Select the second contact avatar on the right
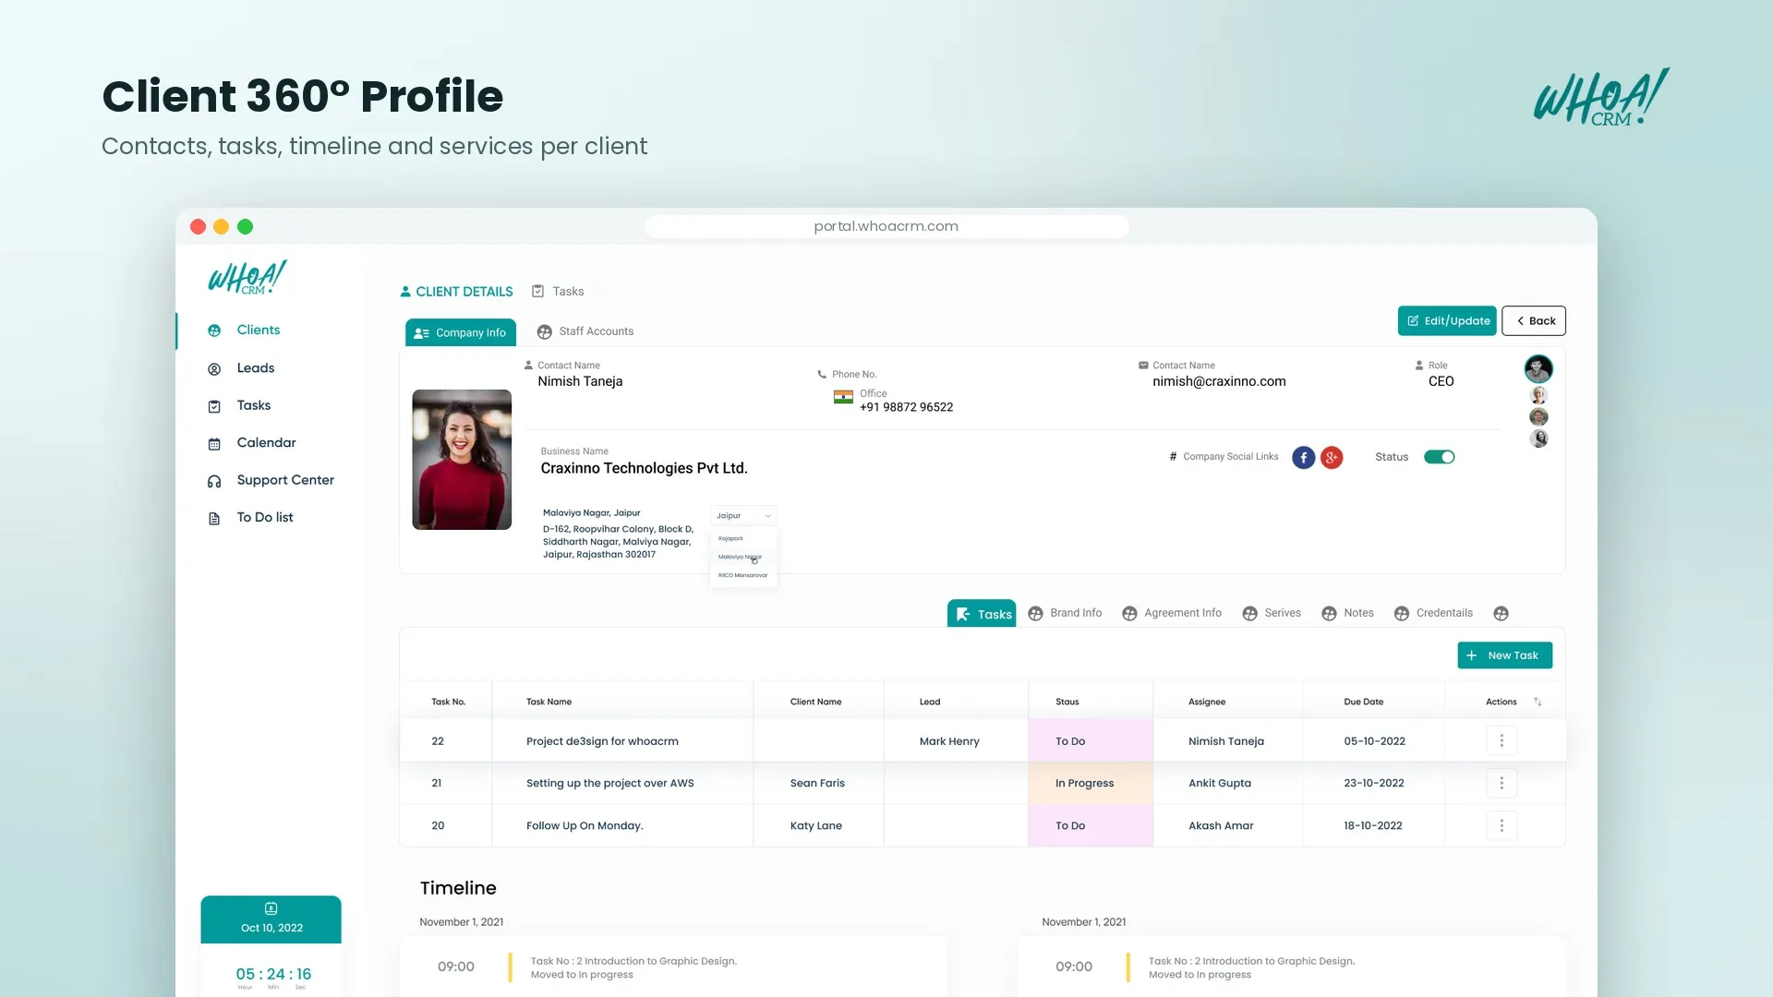1773x997 pixels. tap(1538, 395)
